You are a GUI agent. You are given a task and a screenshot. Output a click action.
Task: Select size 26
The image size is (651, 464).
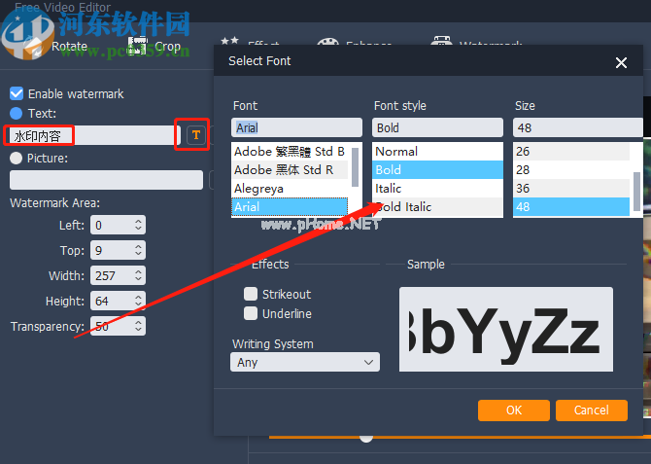pos(571,152)
